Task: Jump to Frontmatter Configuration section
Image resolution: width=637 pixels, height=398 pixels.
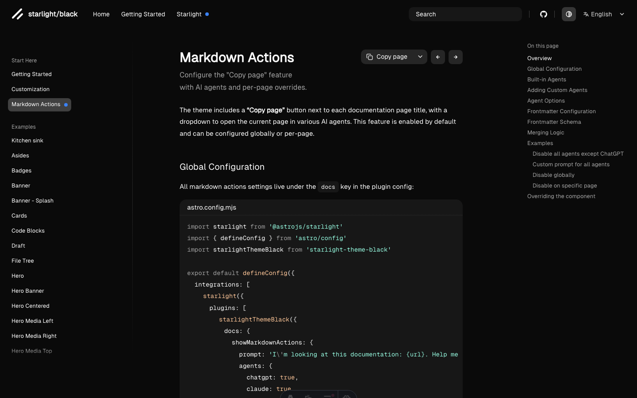Action: coord(561,111)
